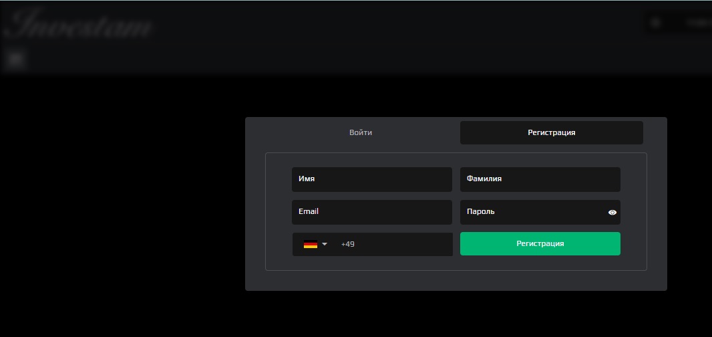712x337 pixels.
Task: Submit the green Регистрация button
Action: coord(540,244)
